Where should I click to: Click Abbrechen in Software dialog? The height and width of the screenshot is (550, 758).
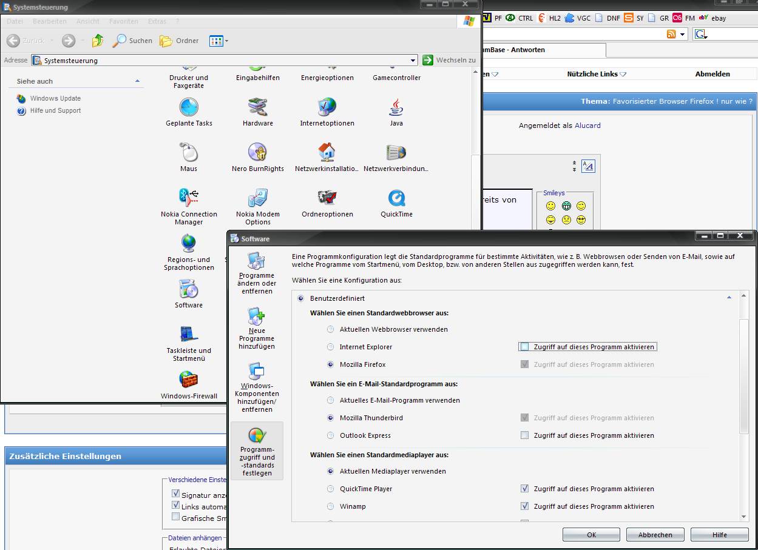(x=655, y=535)
